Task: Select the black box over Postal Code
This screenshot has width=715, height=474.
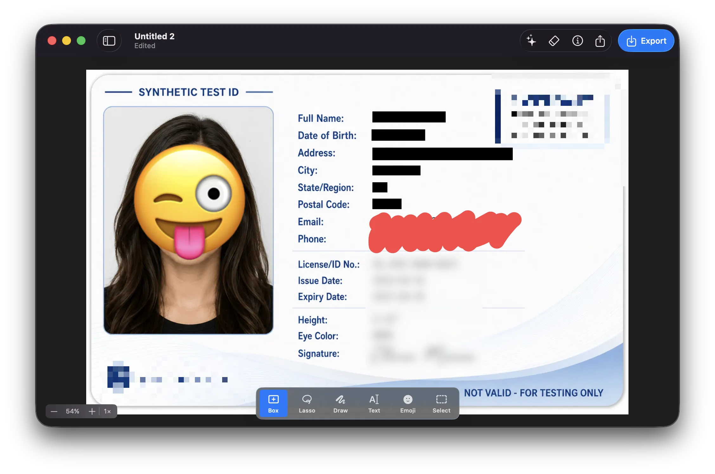Action: coord(387,204)
